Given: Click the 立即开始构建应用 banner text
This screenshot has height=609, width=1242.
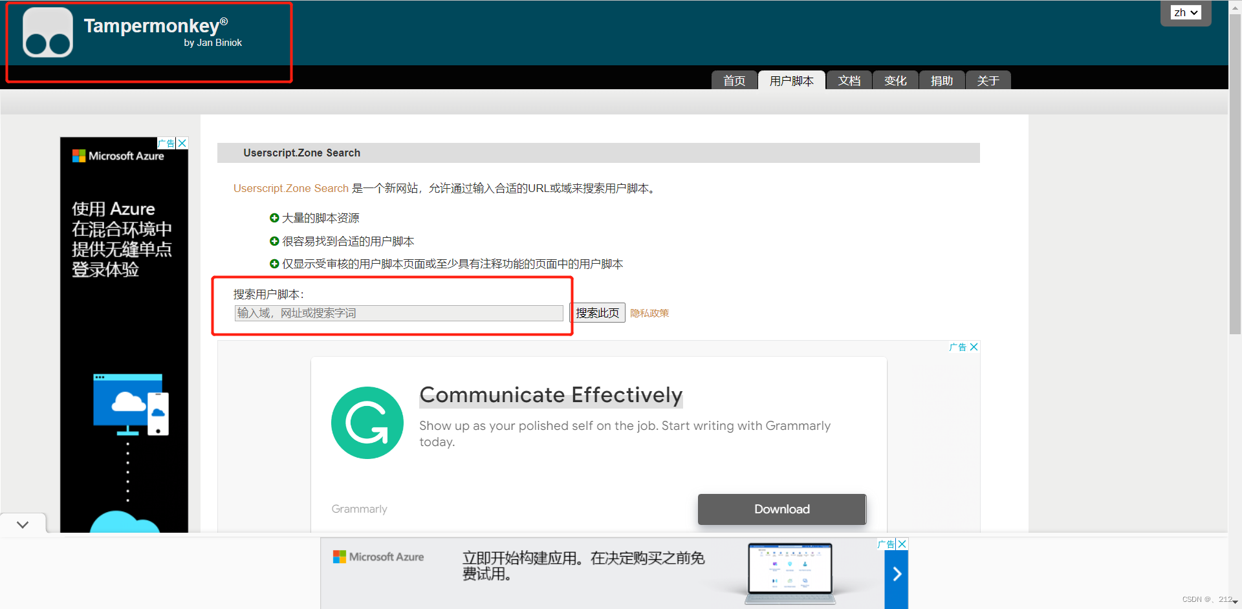Looking at the screenshot, I should (583, 566).
